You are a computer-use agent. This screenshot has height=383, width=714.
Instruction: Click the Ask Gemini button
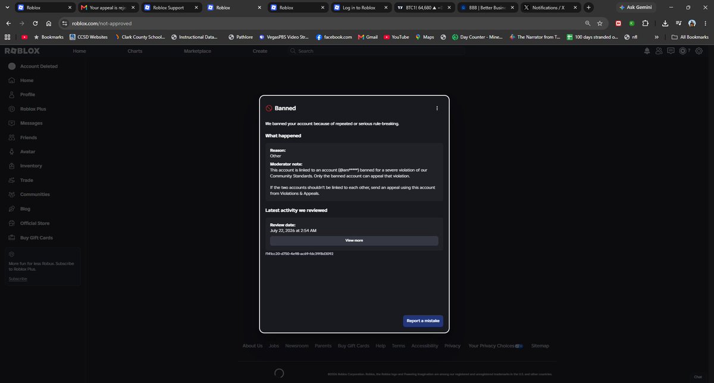[635, 8]
